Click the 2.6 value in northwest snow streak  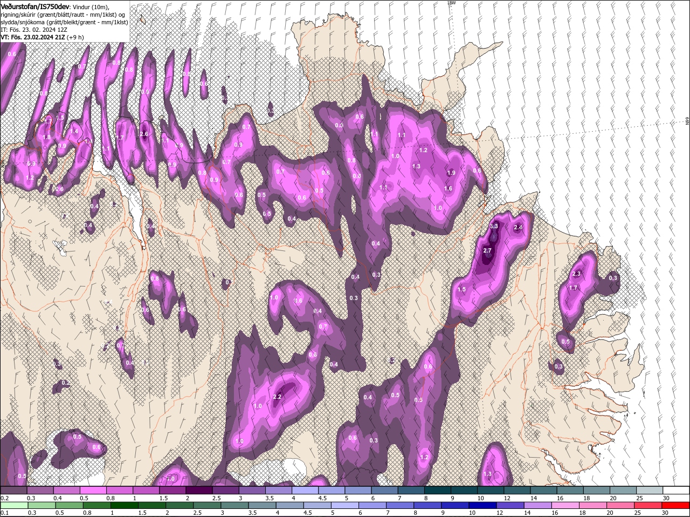point(144,134)
